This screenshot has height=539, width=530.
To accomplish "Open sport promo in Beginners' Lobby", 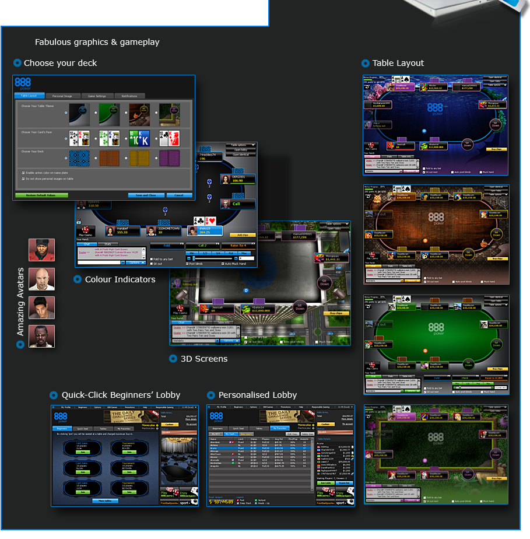I will (188, 503).
